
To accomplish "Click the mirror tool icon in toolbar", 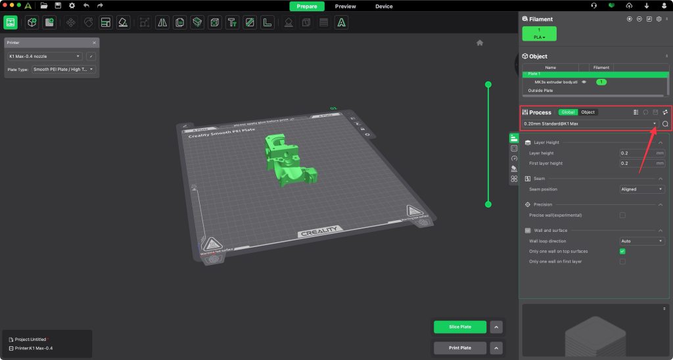I will point(162,23).
